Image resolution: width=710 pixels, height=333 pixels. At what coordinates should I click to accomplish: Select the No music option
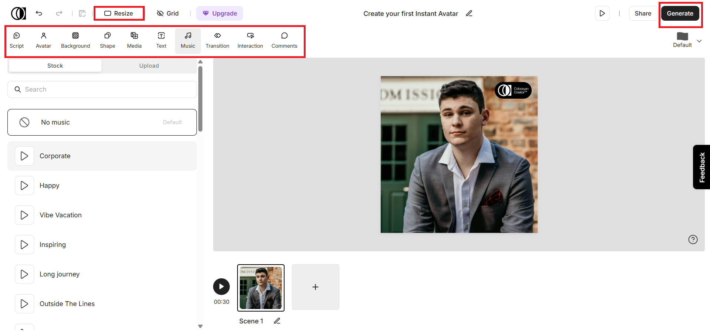tap(102, 122)
